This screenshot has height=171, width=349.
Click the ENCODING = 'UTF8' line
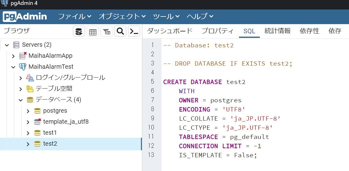tap(212, 109)
